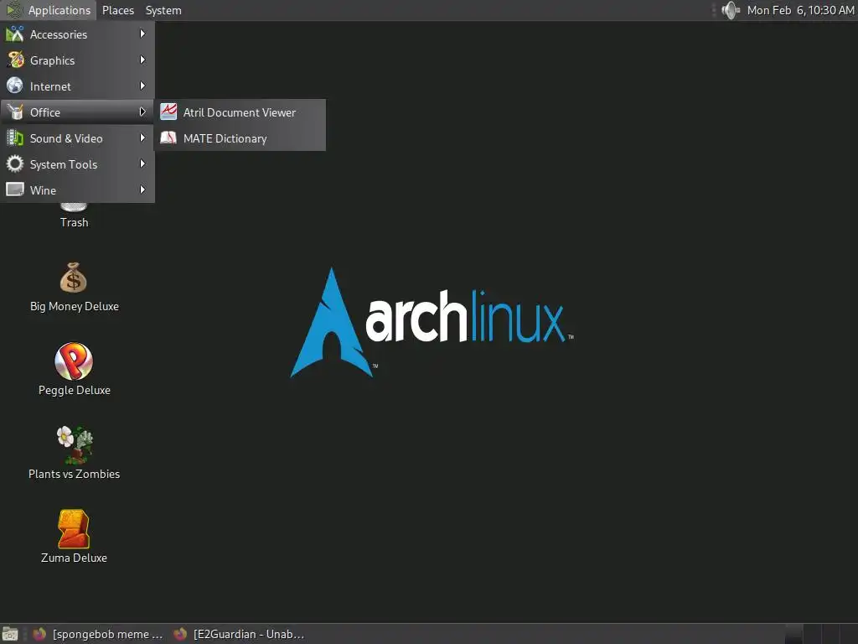Click the Wine category icon
This screenshot has width=858, height=644.
point(15,190)
